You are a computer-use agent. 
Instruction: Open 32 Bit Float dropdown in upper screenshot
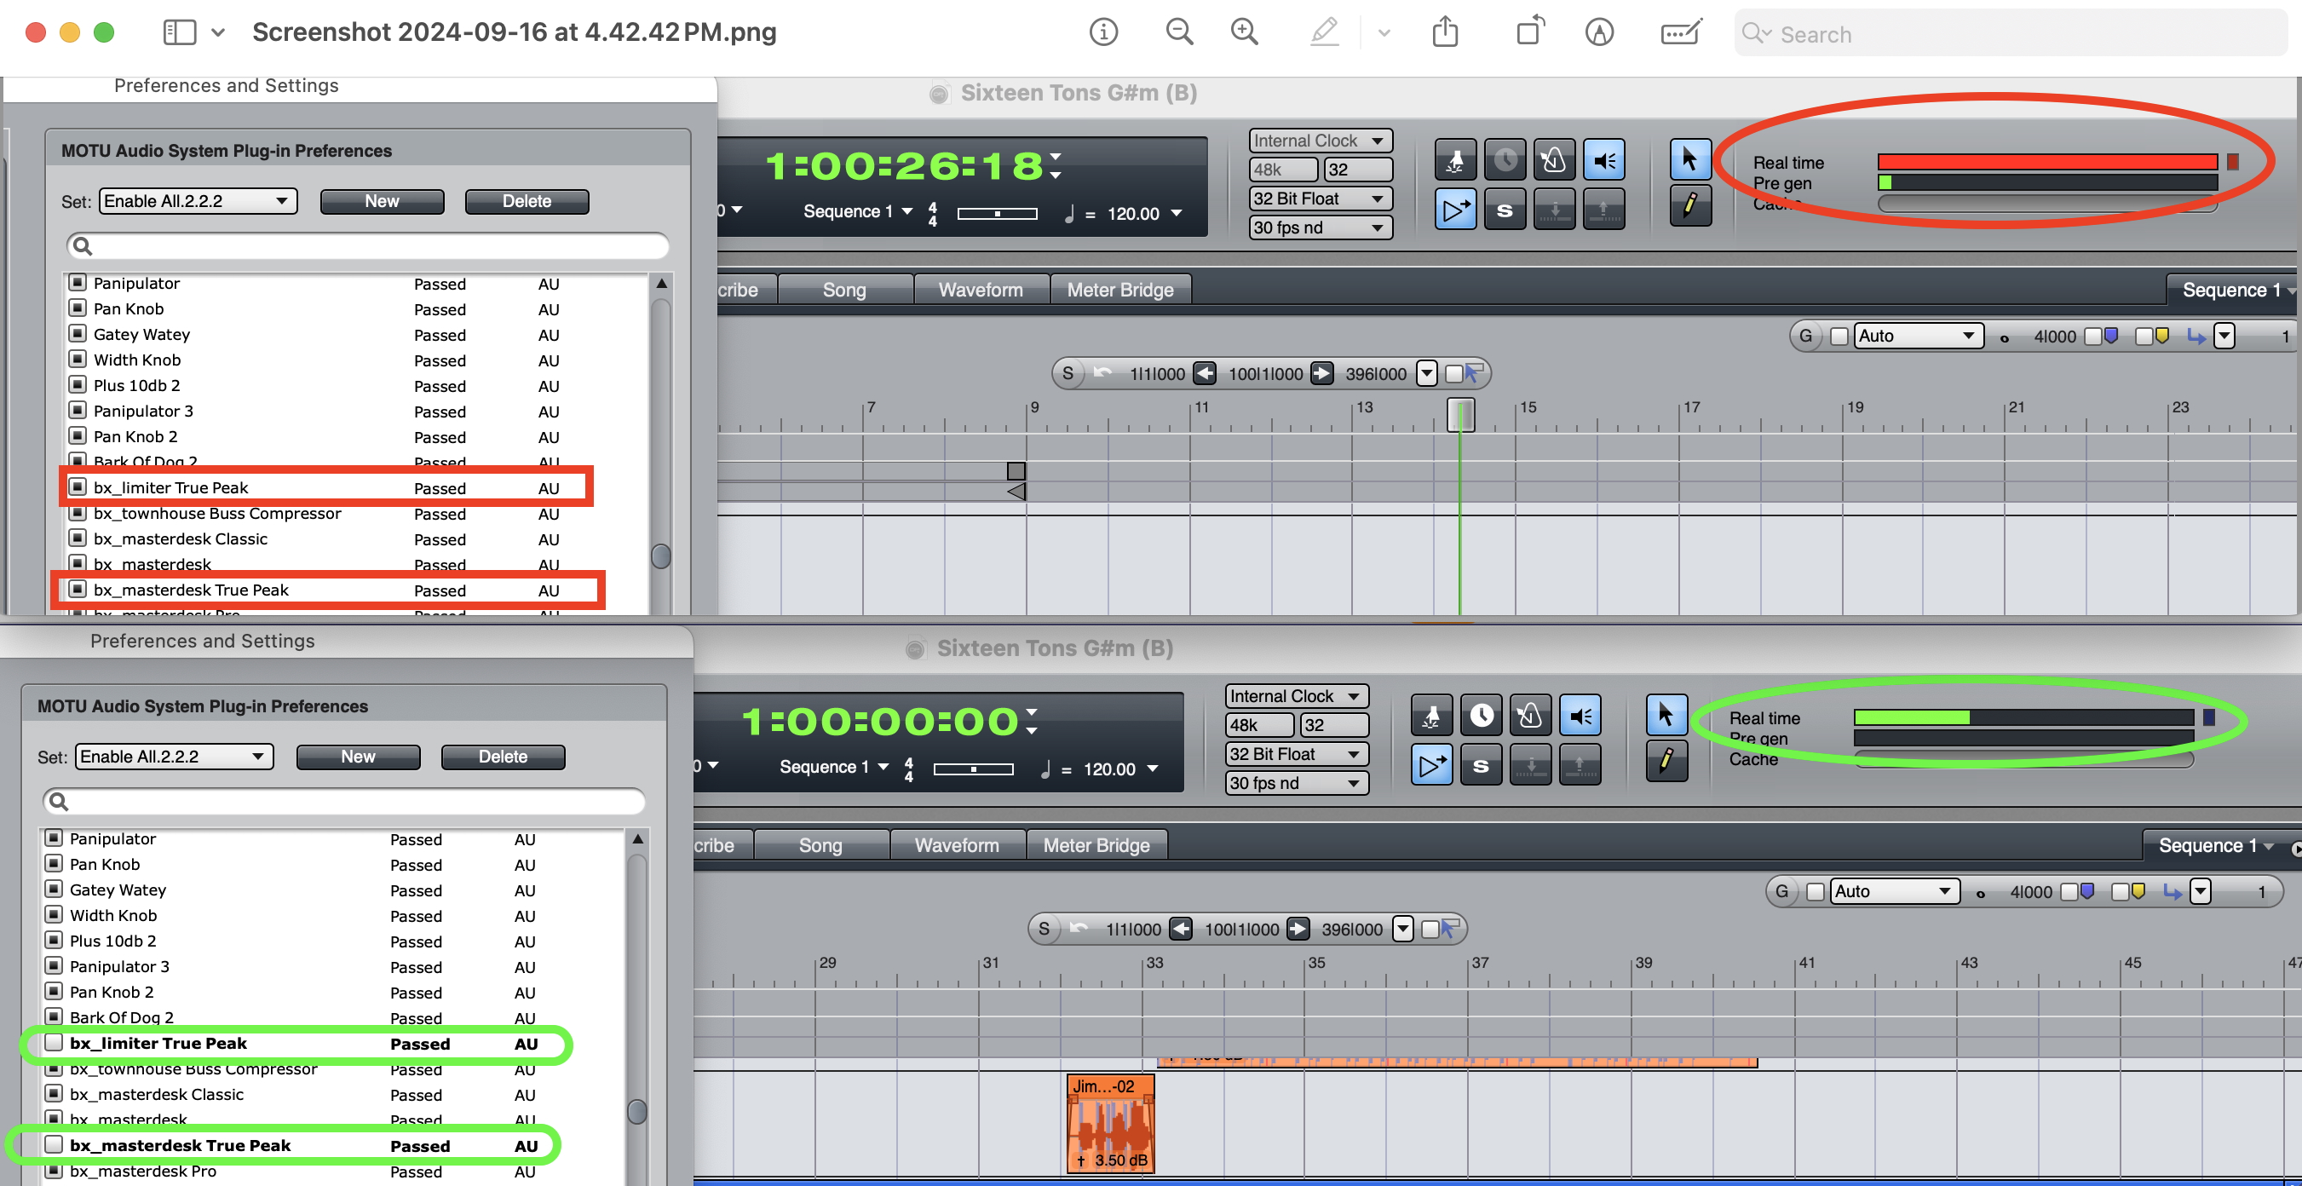pyautogui.click(x=1321, y=199)
